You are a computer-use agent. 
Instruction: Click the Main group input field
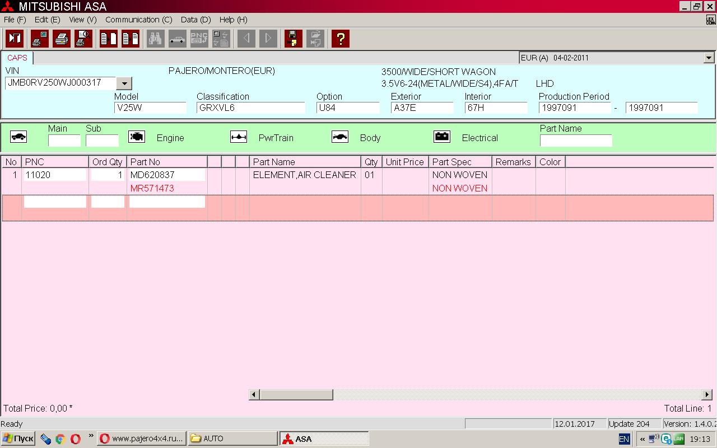pyautogui.click(x=64, y=141)
